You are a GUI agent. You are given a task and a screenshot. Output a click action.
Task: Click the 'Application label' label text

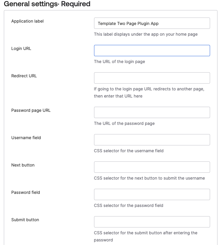(27, 21)
